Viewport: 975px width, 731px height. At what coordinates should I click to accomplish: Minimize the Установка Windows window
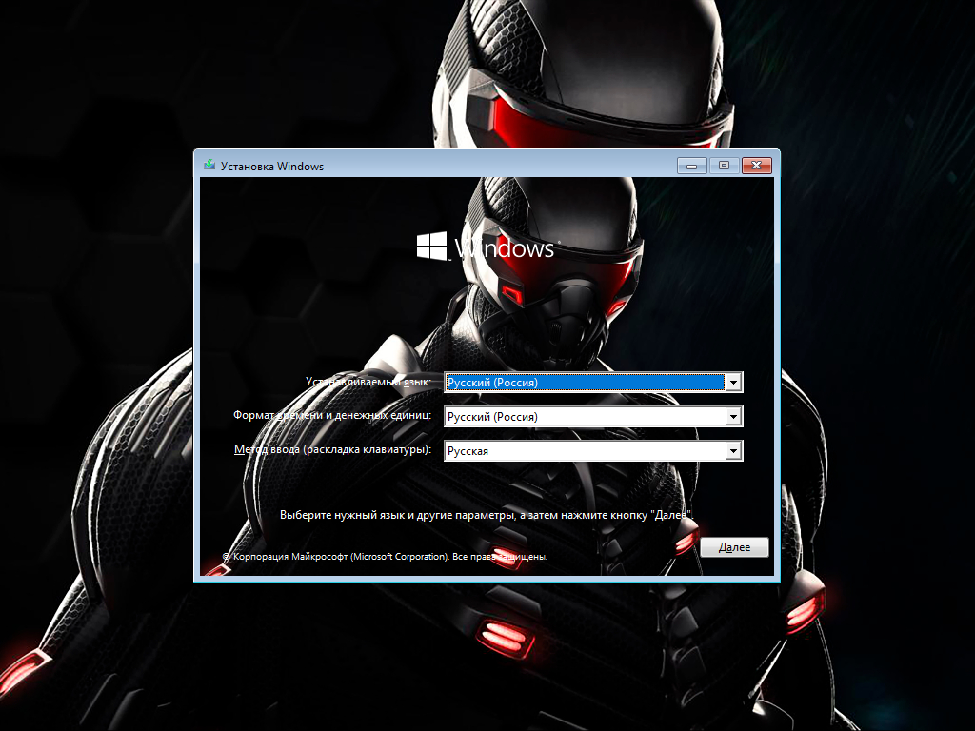[x=691, y=166]
